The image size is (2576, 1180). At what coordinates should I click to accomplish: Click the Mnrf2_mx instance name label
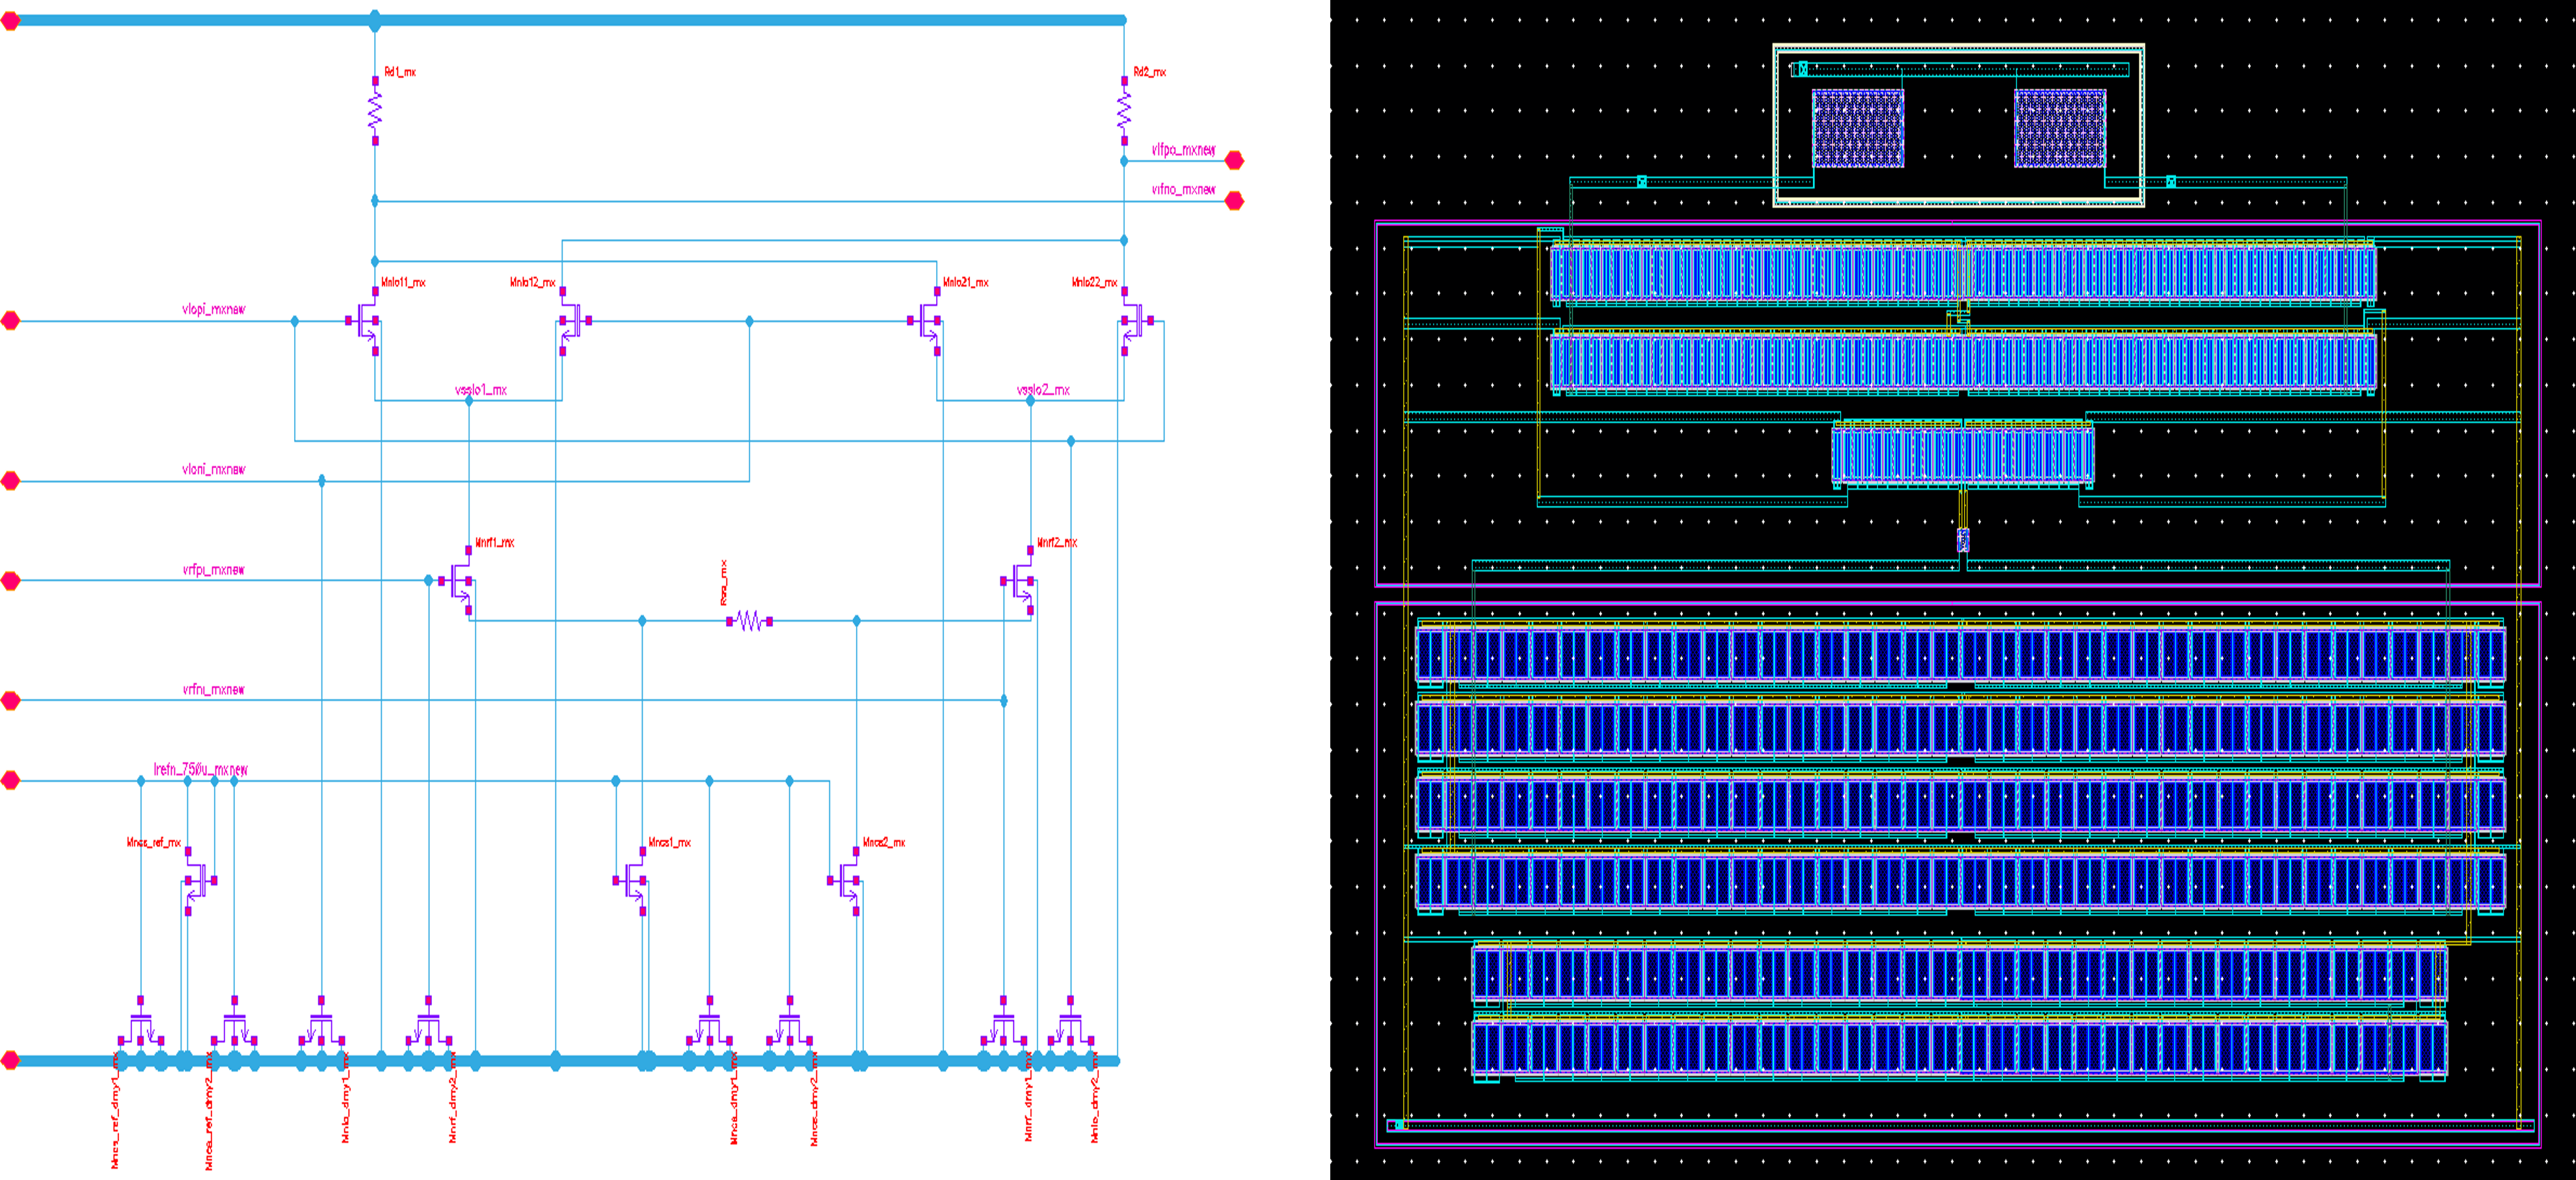coord(1056,543)
